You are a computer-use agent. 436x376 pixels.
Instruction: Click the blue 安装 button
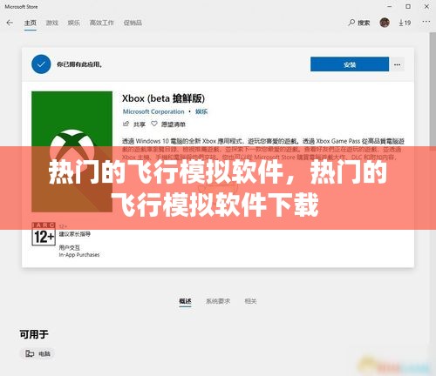point(350,64)
